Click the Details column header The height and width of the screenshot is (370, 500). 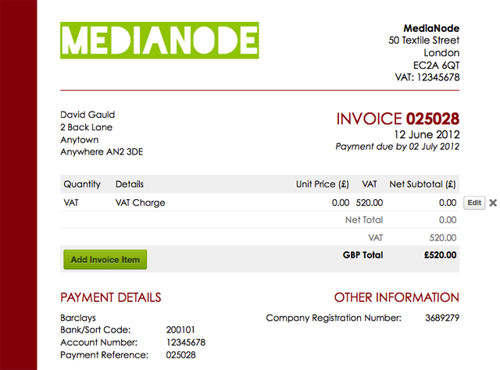click(x=130, y=184)
